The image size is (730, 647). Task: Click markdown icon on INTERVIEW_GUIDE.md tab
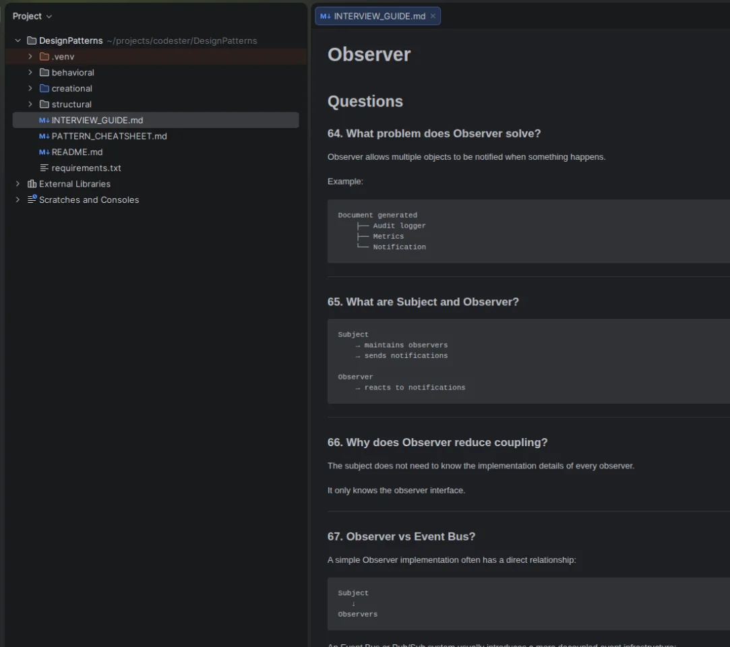point(326,16)
